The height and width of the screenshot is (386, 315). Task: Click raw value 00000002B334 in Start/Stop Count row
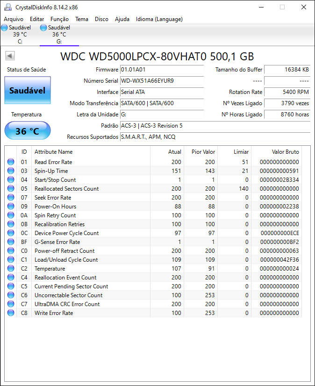pos(279,180)
